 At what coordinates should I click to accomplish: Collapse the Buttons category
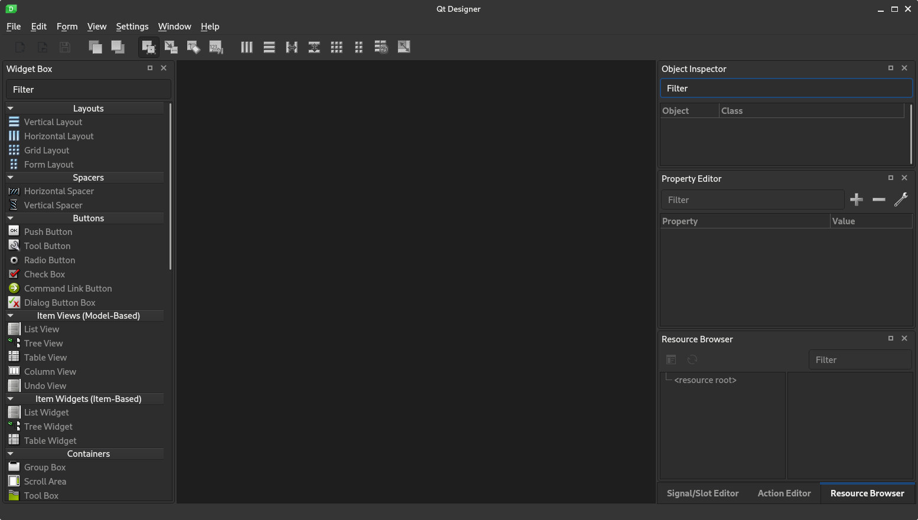tap(11, 218)
